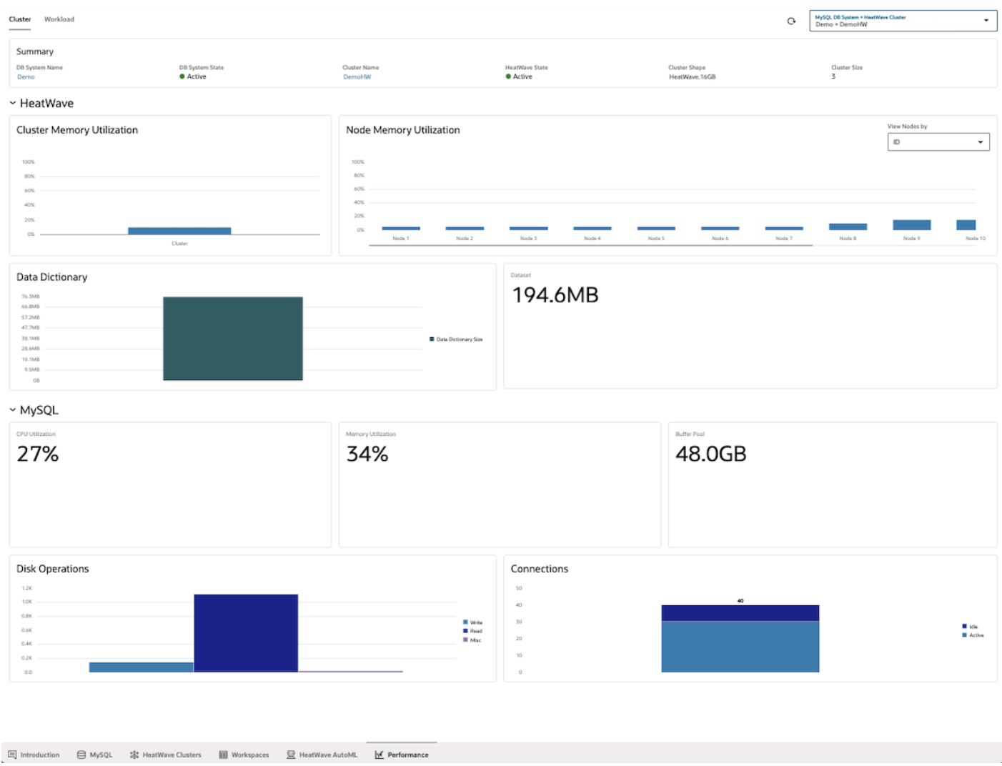Open the View Nodes by dropdown
The width and height of the screenshot is (1002, 766).
pyautogui.click(x=938, y=142)
